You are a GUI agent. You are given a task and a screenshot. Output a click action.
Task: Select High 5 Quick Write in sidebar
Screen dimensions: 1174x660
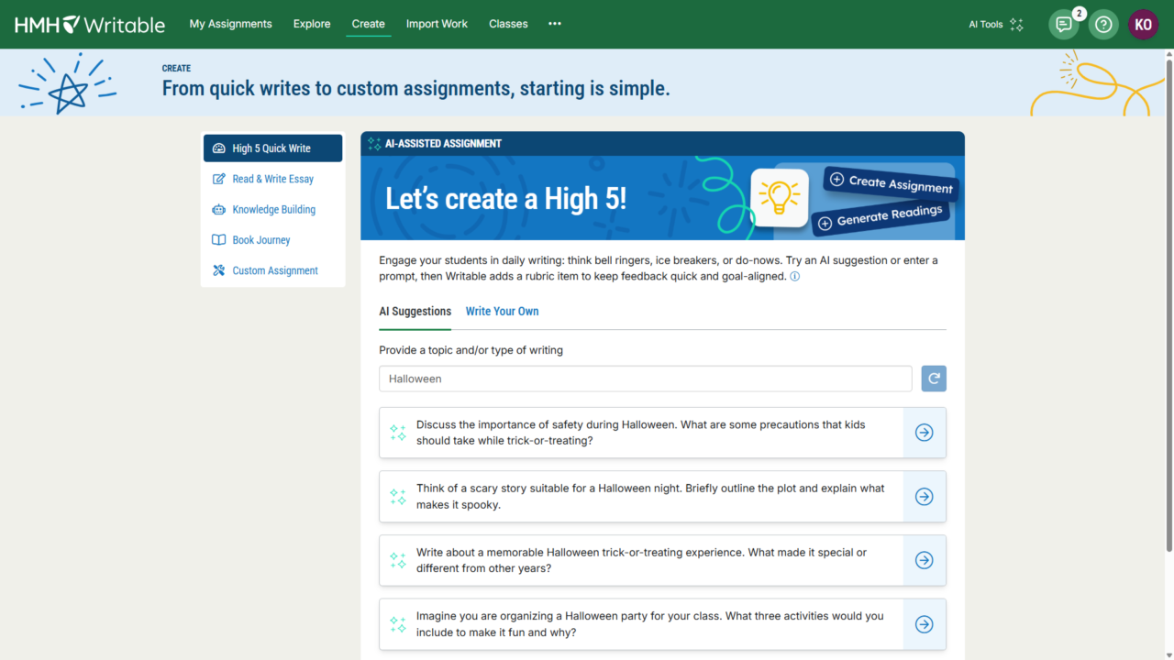272,148
